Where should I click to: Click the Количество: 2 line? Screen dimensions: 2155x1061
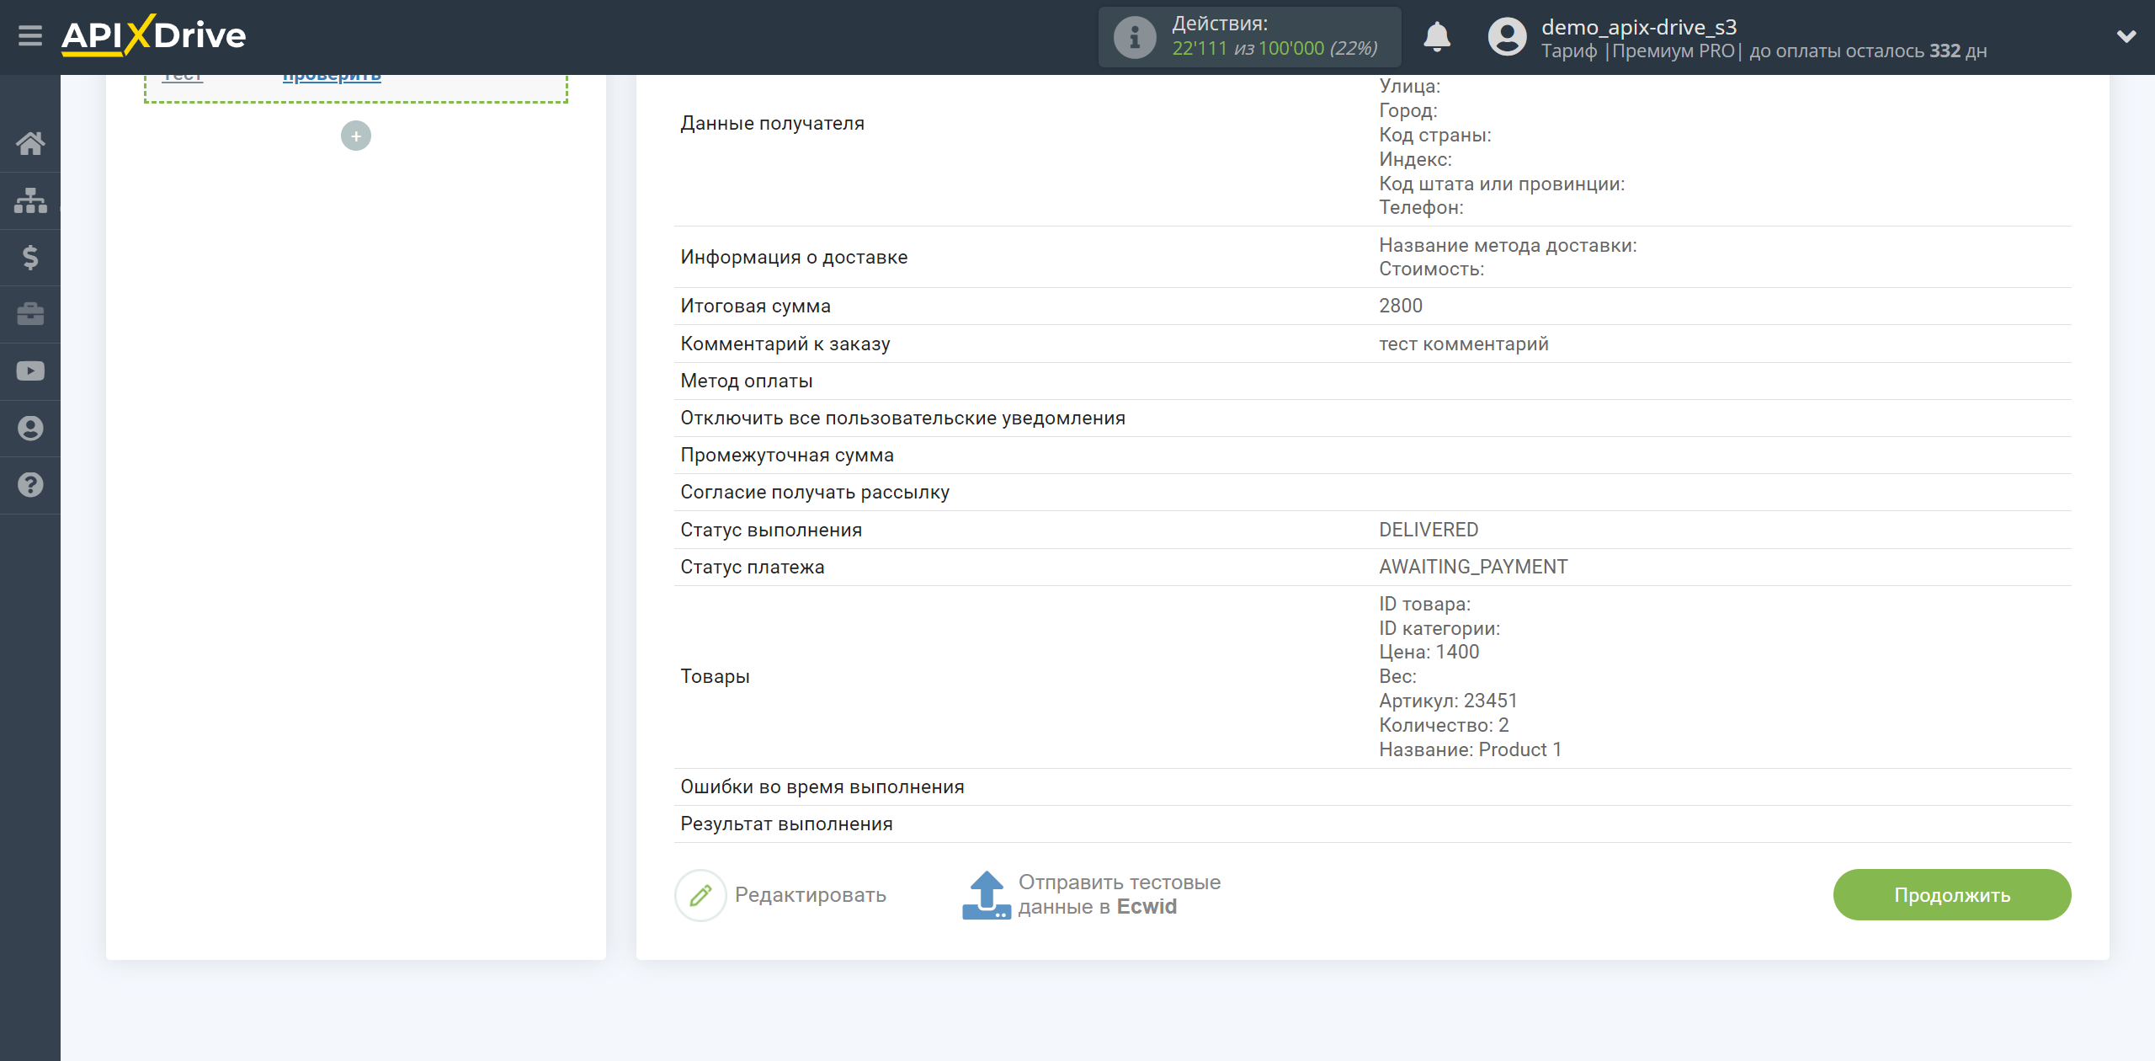[x=1444, y=725]
